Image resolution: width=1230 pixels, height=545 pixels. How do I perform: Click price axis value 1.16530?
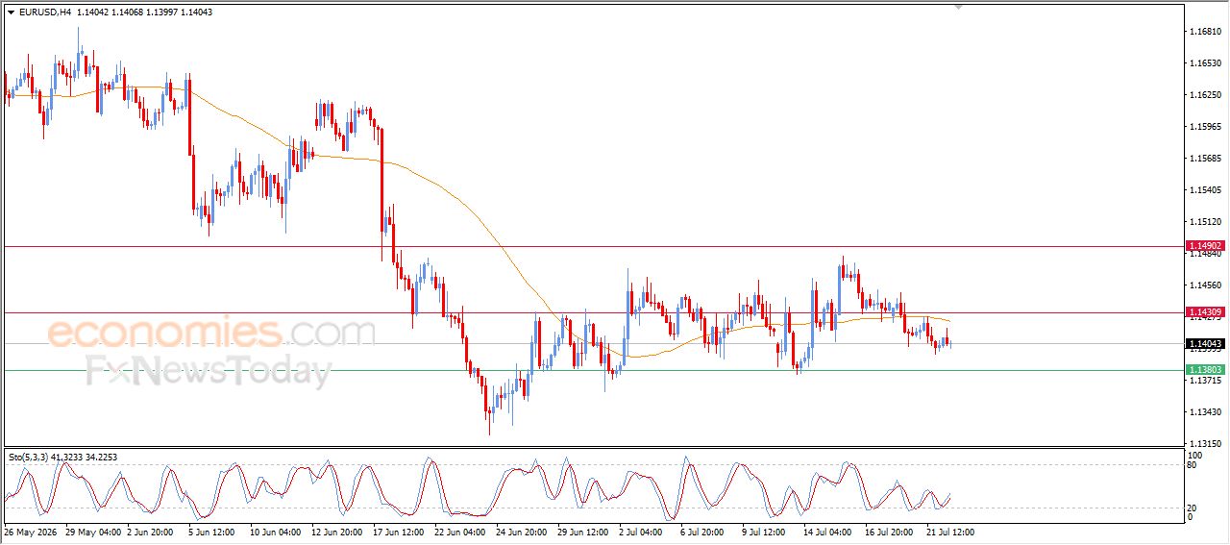1205,63
